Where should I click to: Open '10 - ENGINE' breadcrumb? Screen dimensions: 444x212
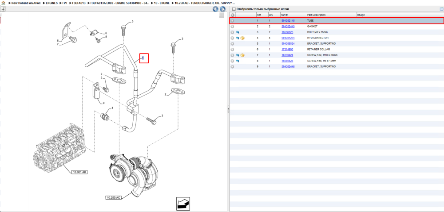click(162, 3)
